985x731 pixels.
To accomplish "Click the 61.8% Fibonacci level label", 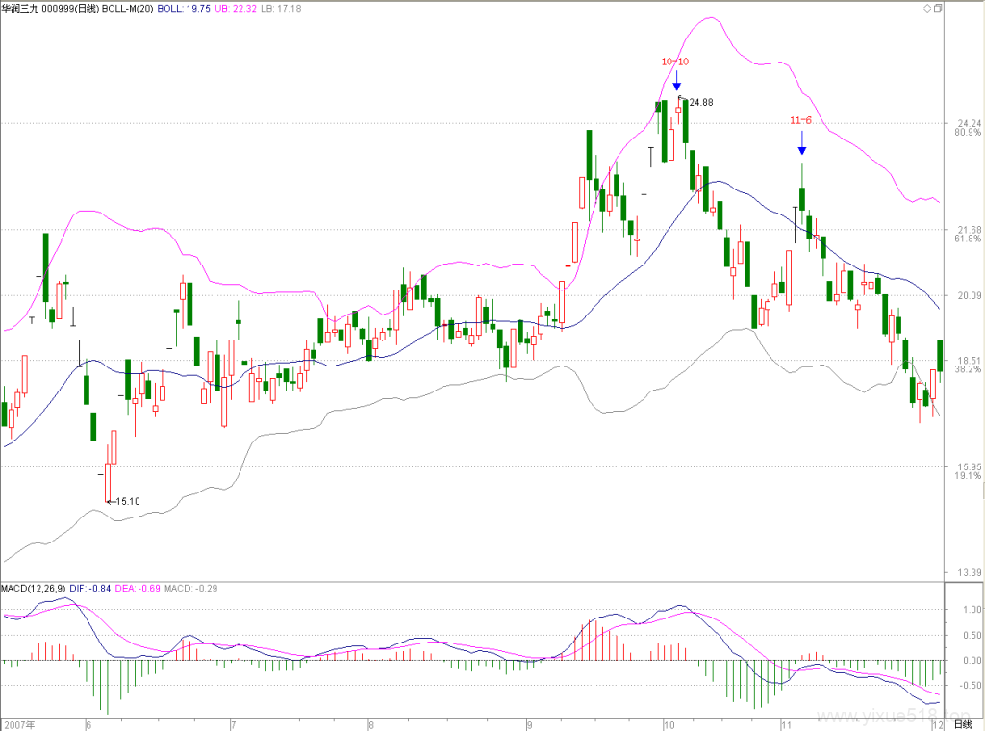I will pos(968,239).
